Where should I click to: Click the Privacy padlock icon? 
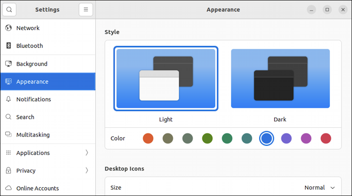point(8,170)
